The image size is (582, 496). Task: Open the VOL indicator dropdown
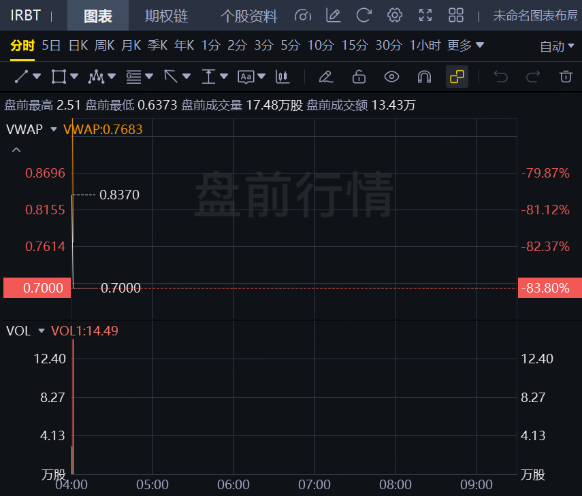tap(42, 331)
